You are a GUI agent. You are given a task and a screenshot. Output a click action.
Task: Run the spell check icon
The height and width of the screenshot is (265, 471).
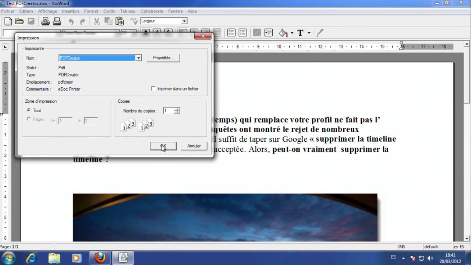[x=134, y=21]
